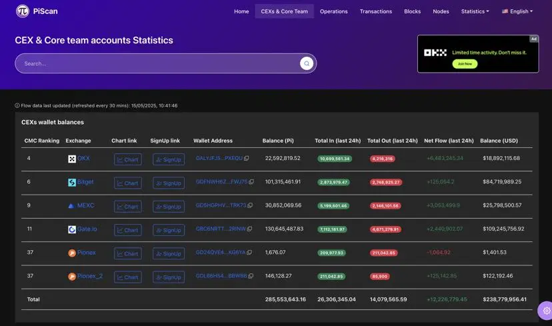Viewport: 552px width, 326px height.
Task: Open wallet address GD5HGPHV...TRK73
Action: [221, 205]
